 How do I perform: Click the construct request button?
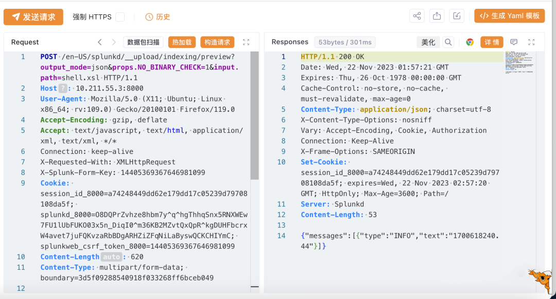point(217,42)
